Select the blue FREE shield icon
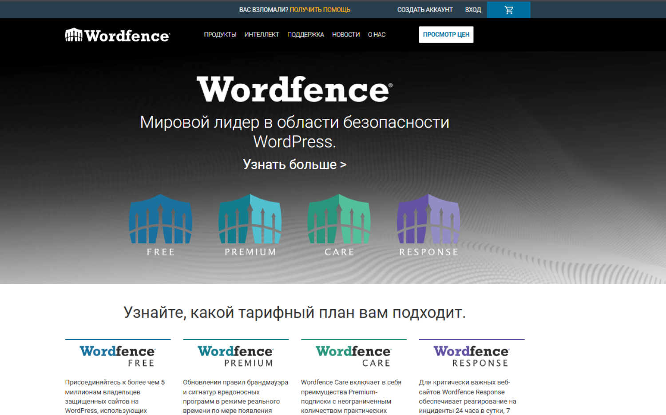Screen dimensions: 666x415 click(x=160, y=219)
